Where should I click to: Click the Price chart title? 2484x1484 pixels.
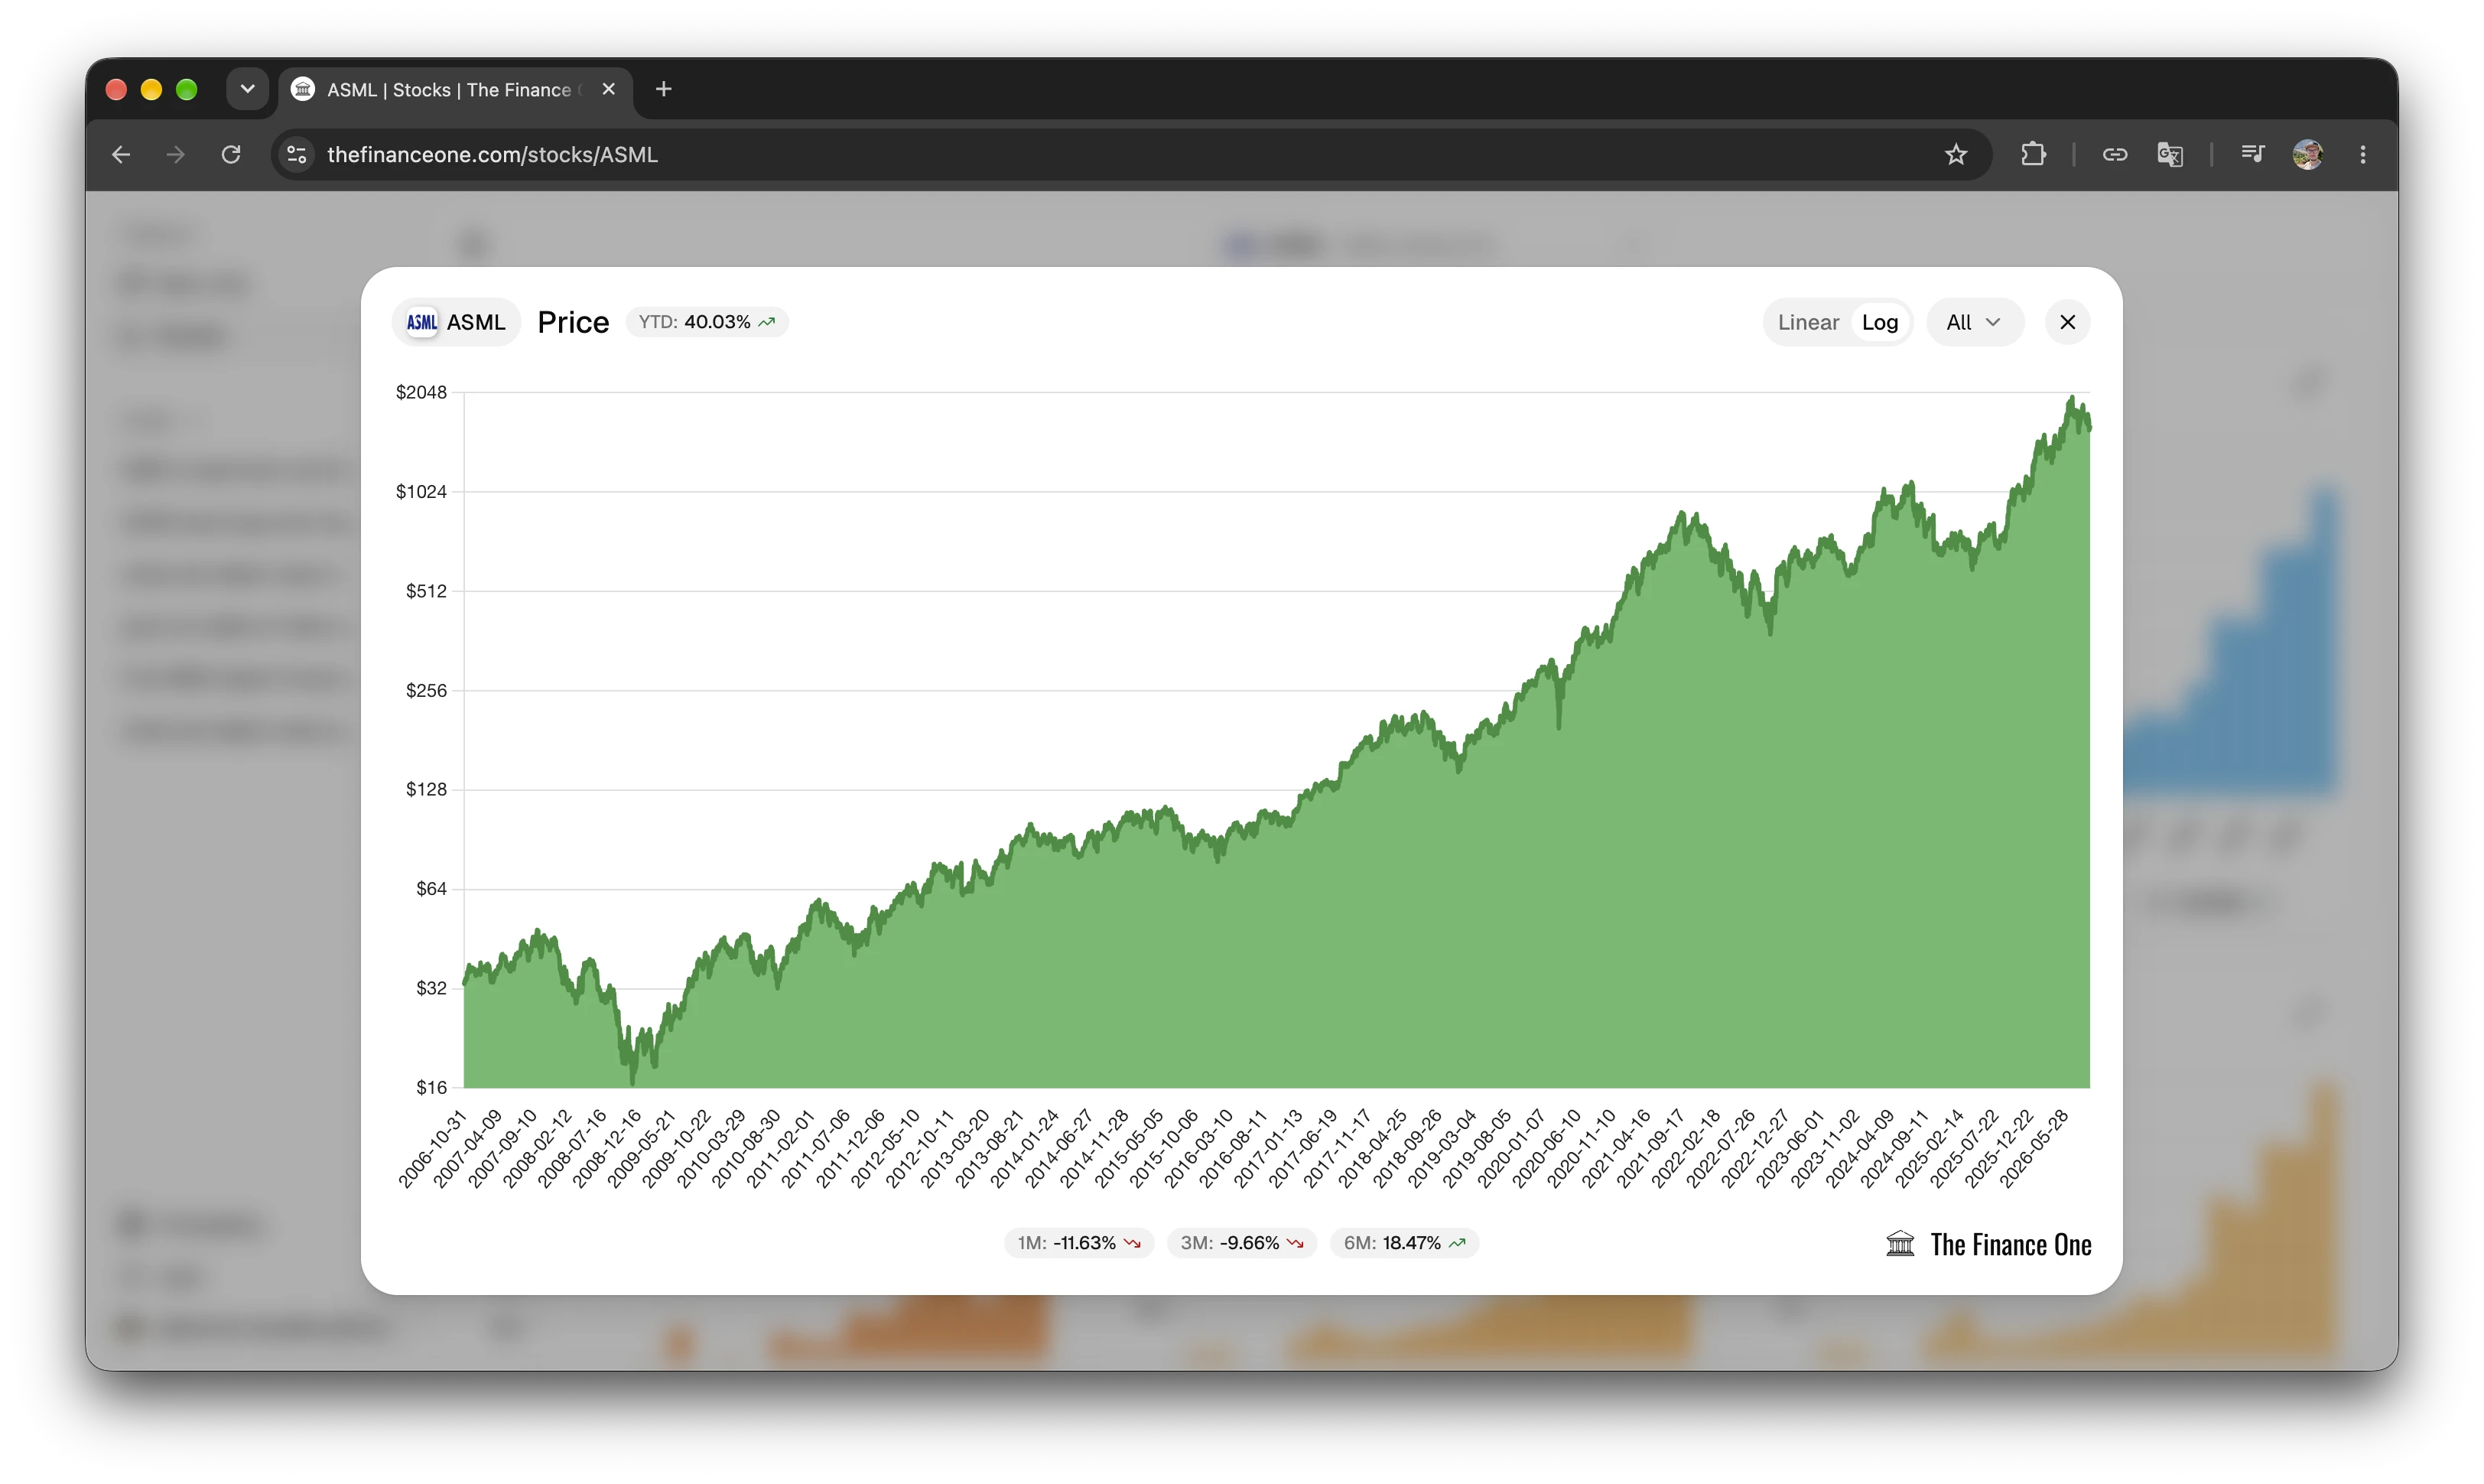point(573,322)
